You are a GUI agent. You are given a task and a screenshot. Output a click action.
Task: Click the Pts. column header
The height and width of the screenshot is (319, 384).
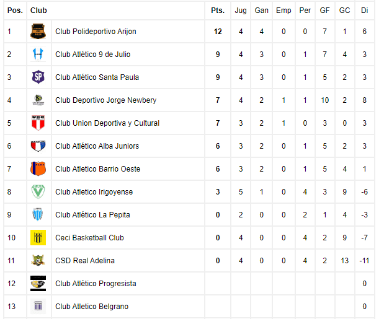[218, 11]
